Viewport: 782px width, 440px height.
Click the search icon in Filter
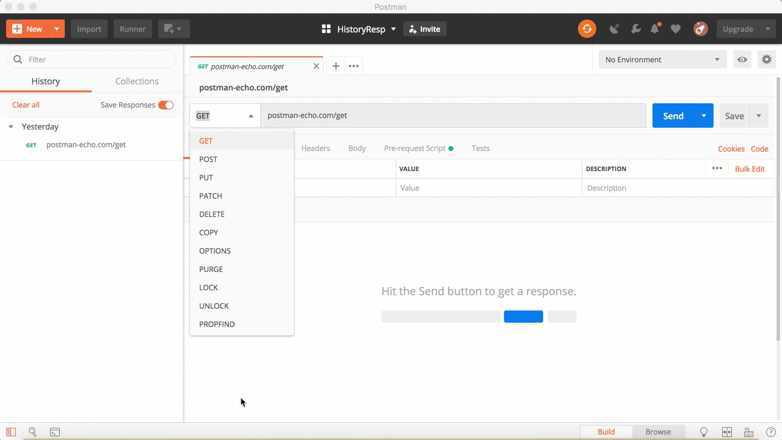coord(18,59)
